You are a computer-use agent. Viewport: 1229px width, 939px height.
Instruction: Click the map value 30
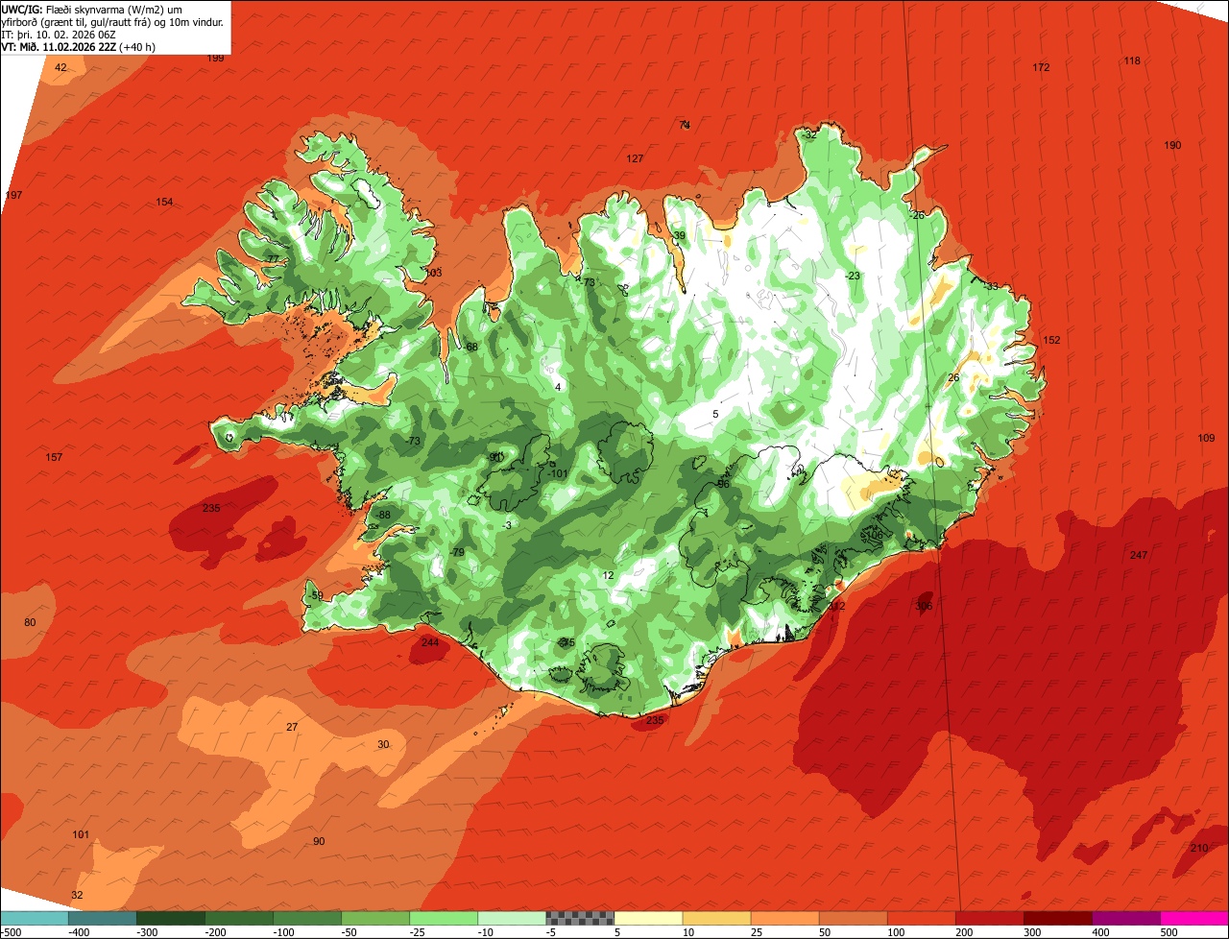(383, 744)
